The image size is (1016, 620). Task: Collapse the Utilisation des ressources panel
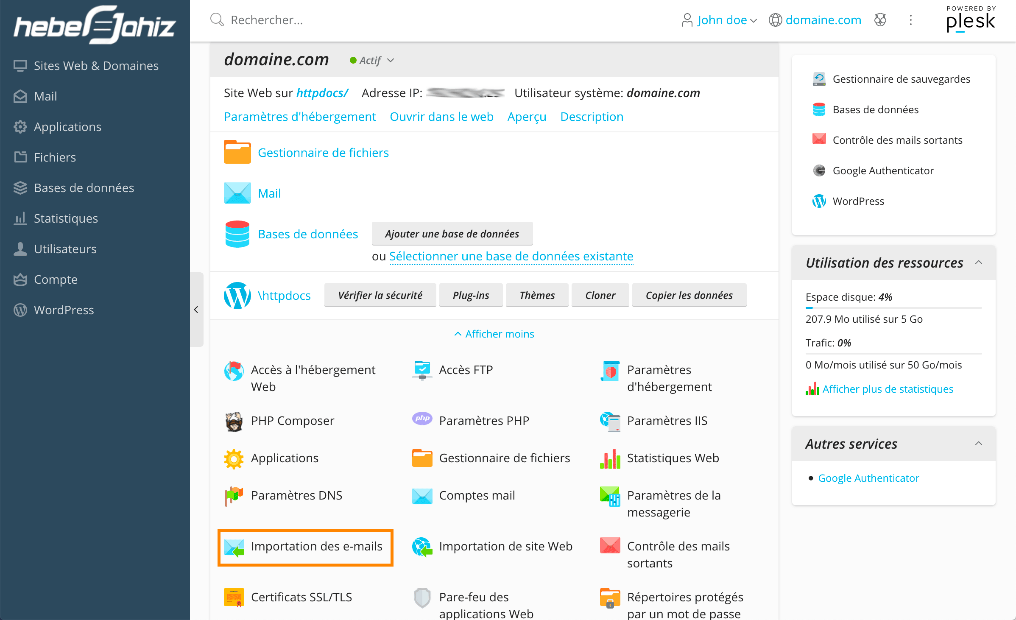pyautogui.click(x=978, y=263)
